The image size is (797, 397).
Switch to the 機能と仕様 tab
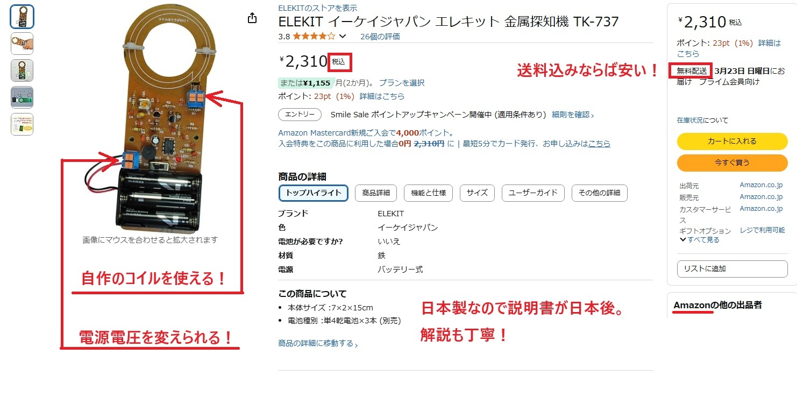coord(428,193)
